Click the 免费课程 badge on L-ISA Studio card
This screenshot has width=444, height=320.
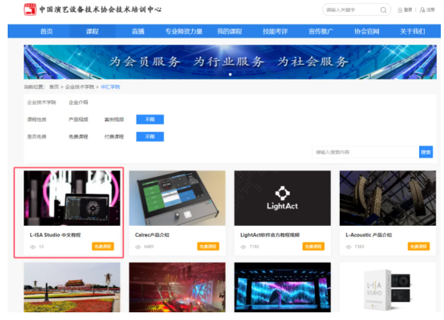[x=103, y=246]
